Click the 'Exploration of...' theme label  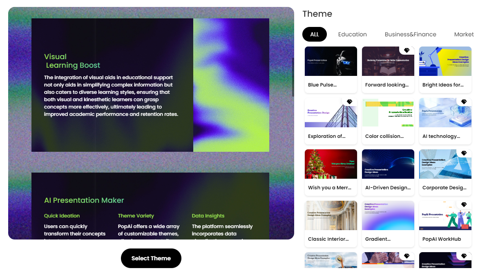pyautogui.click(x=326, y=136)
